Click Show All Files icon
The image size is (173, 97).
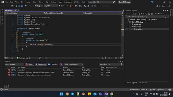pyautogui.click(x=152, y=14)
